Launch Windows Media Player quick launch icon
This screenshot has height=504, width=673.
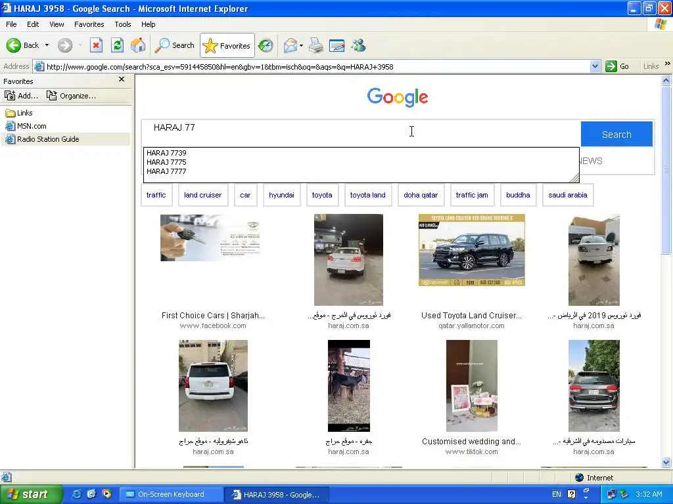[106, 494]
